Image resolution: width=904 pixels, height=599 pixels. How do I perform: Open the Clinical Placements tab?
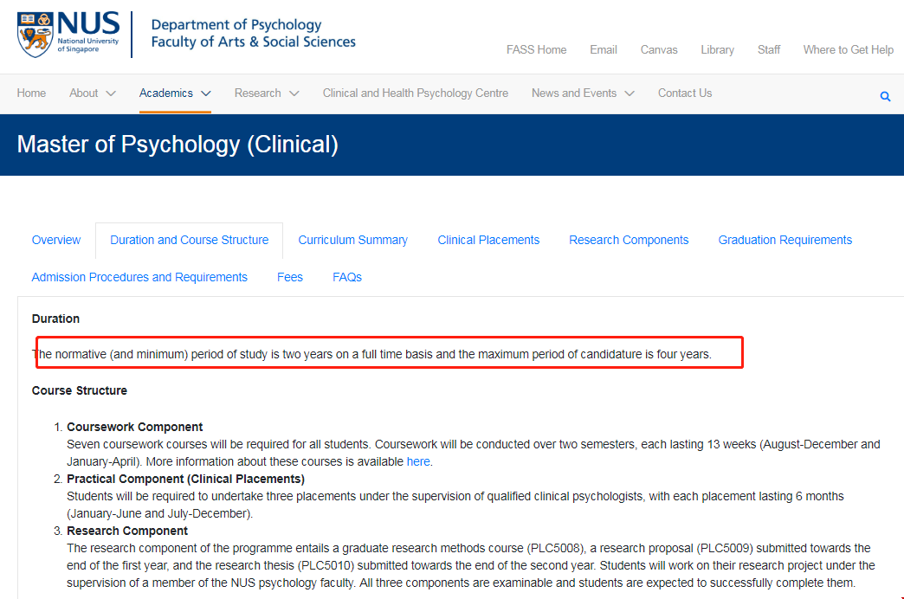coord(488,241)
